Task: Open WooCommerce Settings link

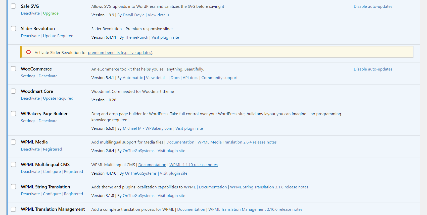Action: pos(28,76)
